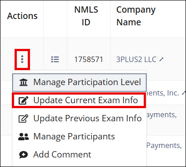Open the 3PLUS2 LLC company link
The image size is (186, 167).
[x=136, y=59]
